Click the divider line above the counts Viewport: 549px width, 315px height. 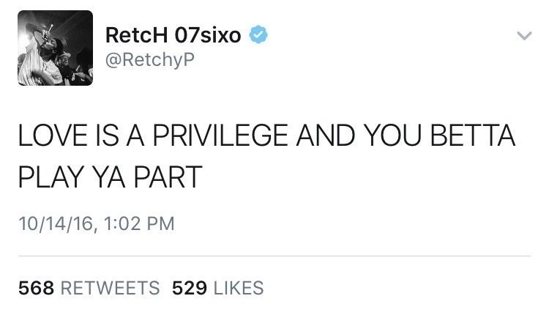coord(274,256)
